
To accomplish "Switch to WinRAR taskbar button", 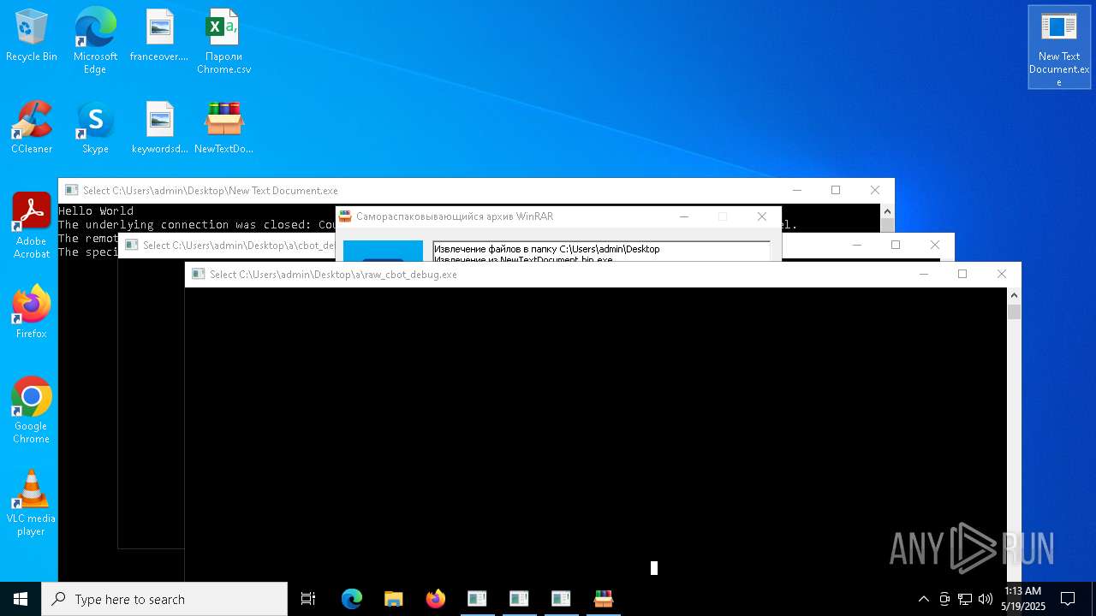I will (x=604, y=599).
